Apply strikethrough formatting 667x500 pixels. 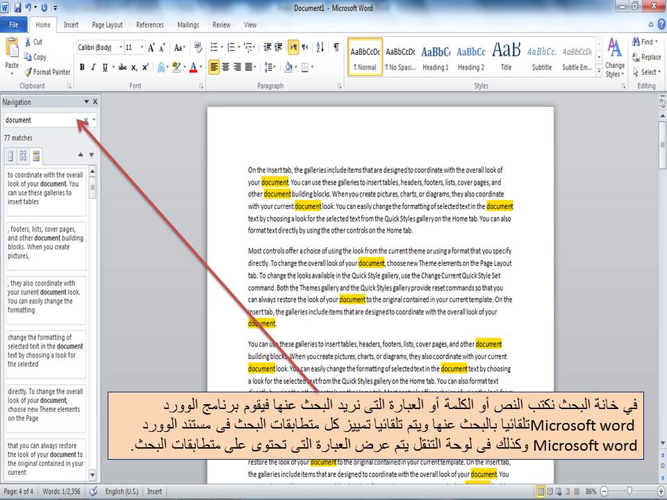[x=122, y=67]
